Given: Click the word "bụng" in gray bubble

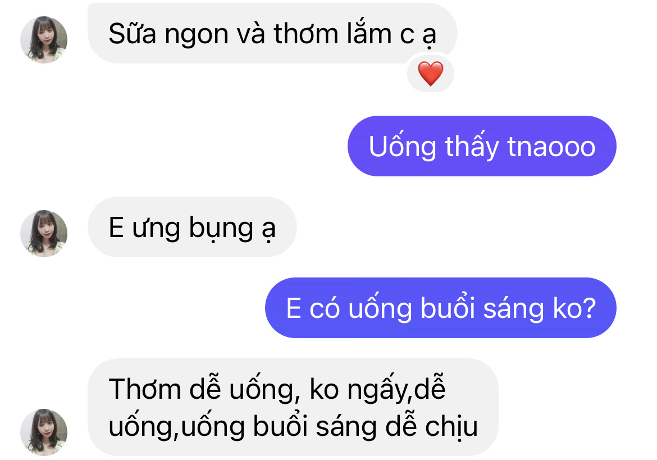Looking at the screenshot, I should click(x=221, y=229).
